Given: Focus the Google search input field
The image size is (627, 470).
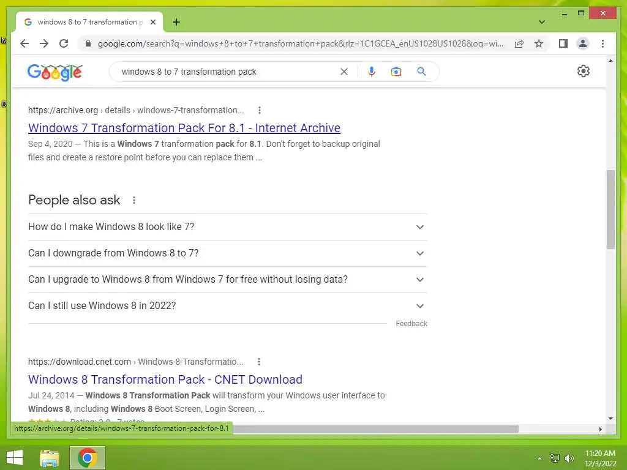Looking at the screenshot, I should [x=228, y=72].
